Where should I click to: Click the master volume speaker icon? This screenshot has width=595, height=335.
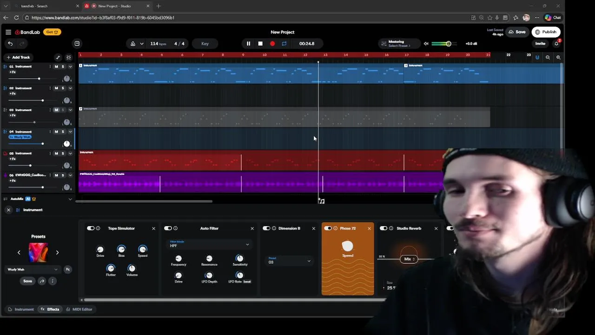point(426,44)
